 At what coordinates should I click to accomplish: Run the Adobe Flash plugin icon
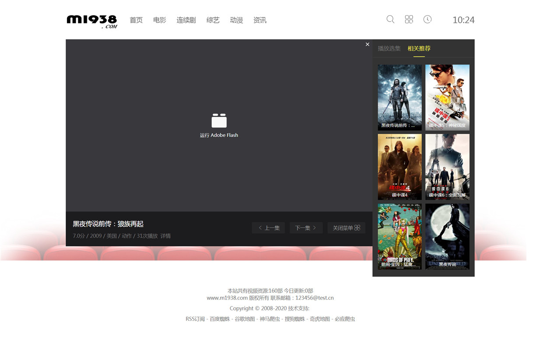[x=219, y=121]
